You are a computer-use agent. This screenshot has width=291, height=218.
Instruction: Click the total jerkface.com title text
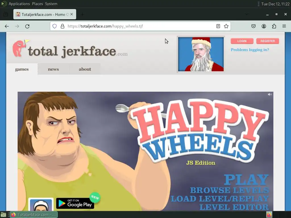[x=78, y=51]
